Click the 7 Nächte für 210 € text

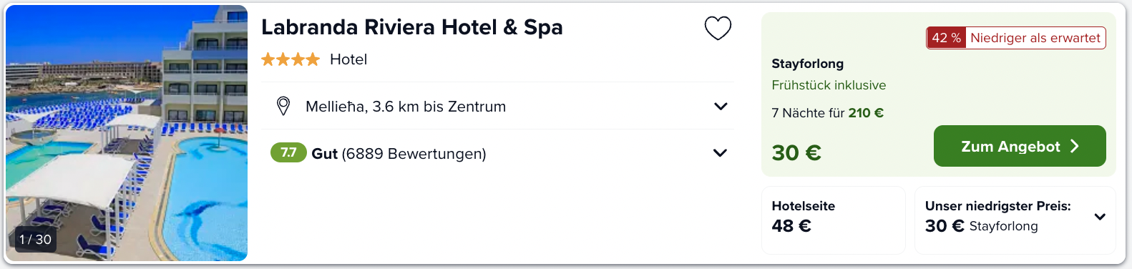828,113
